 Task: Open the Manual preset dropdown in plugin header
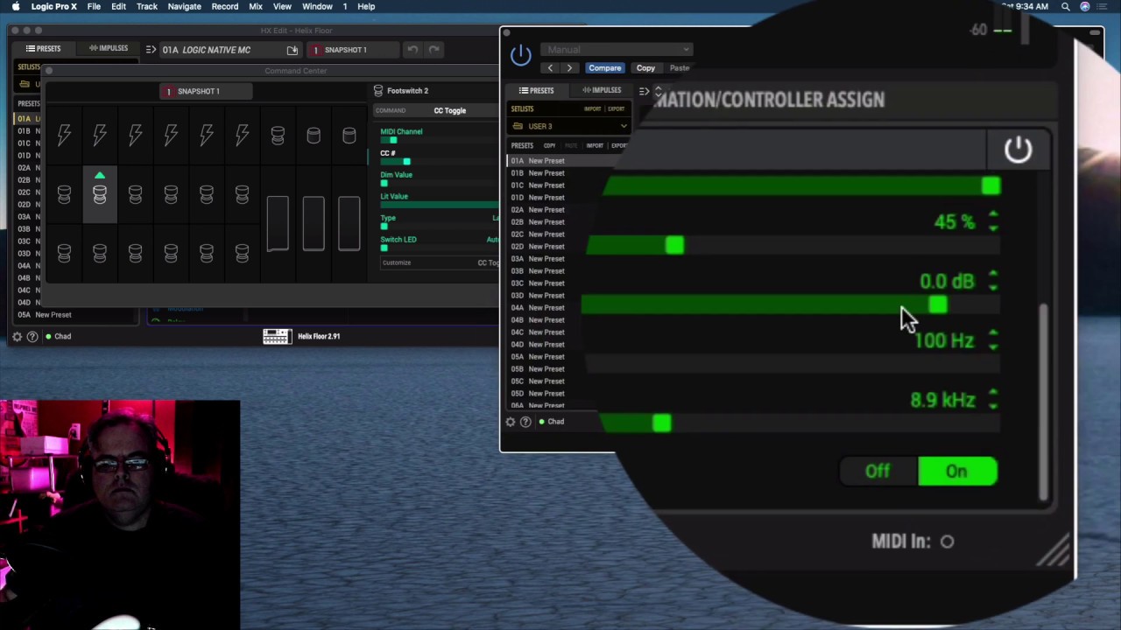pyautogui.click(x=616, y=50)
